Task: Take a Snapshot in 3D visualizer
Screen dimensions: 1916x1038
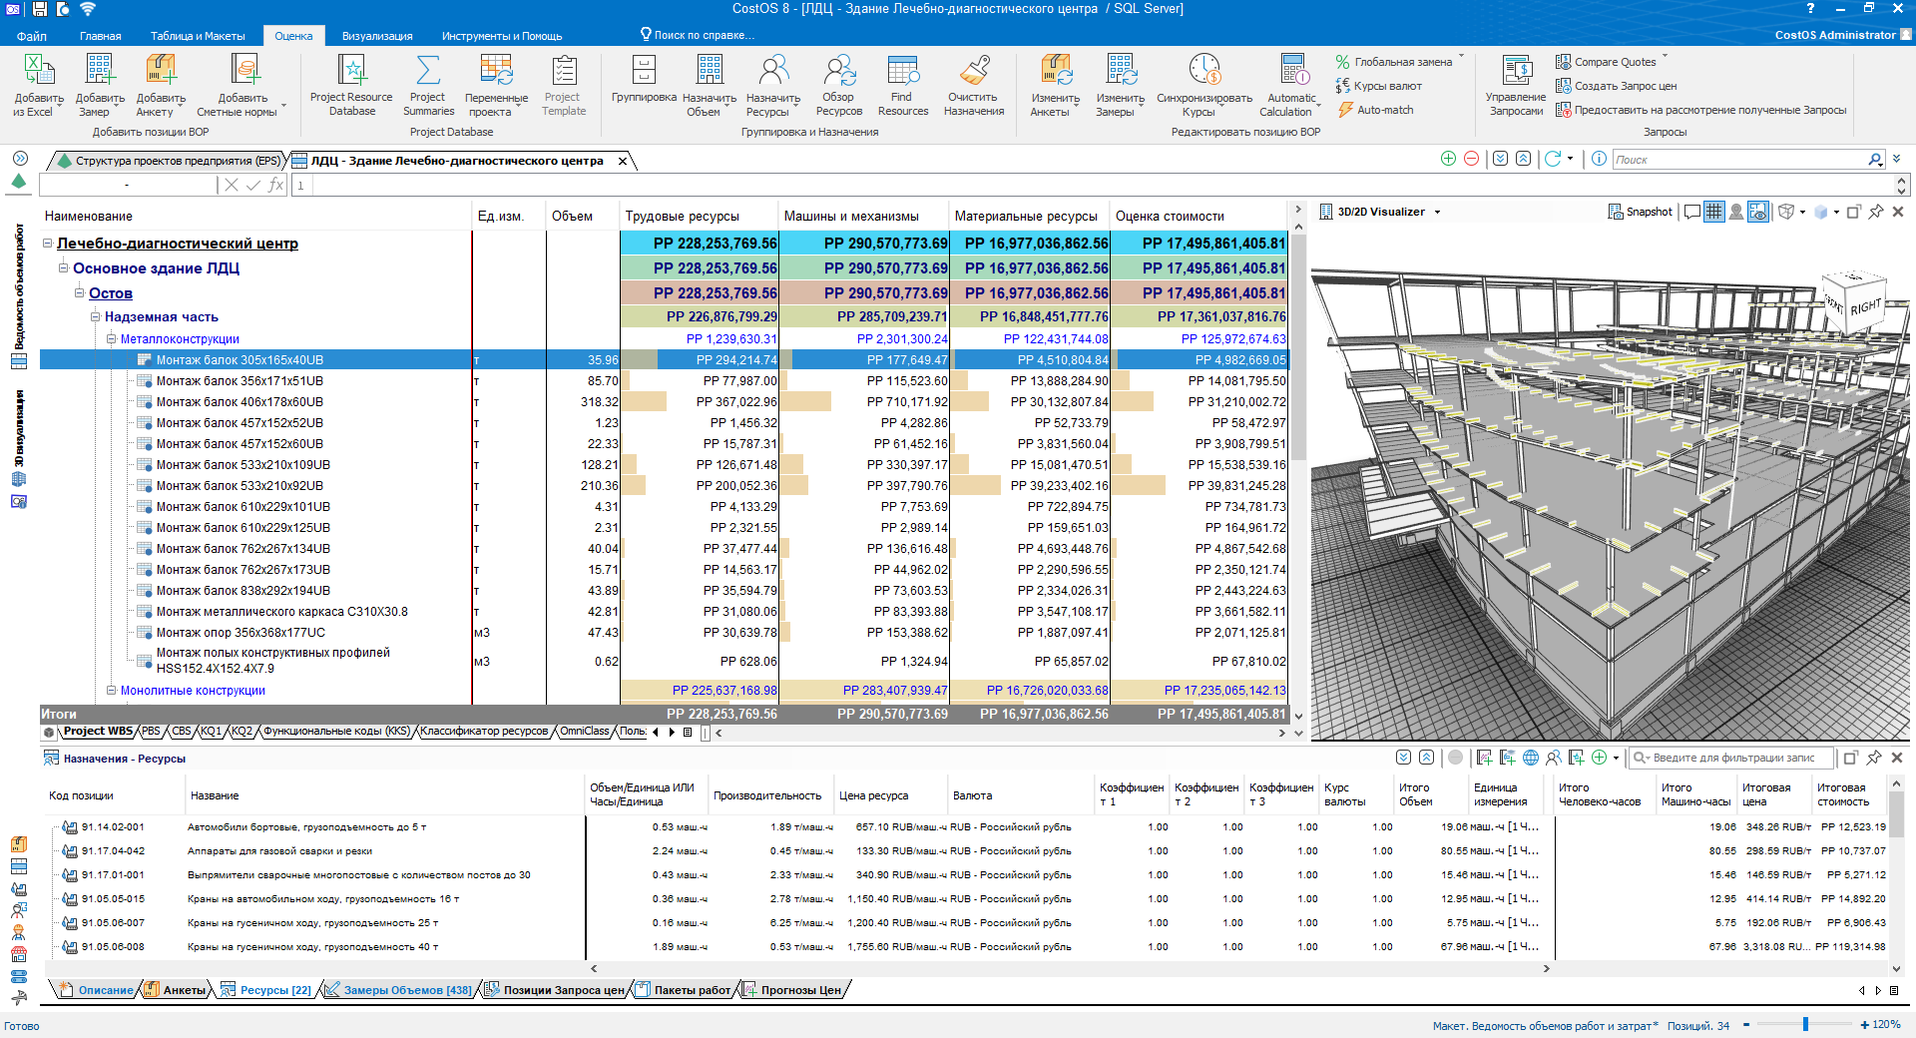Action: 1640,212
